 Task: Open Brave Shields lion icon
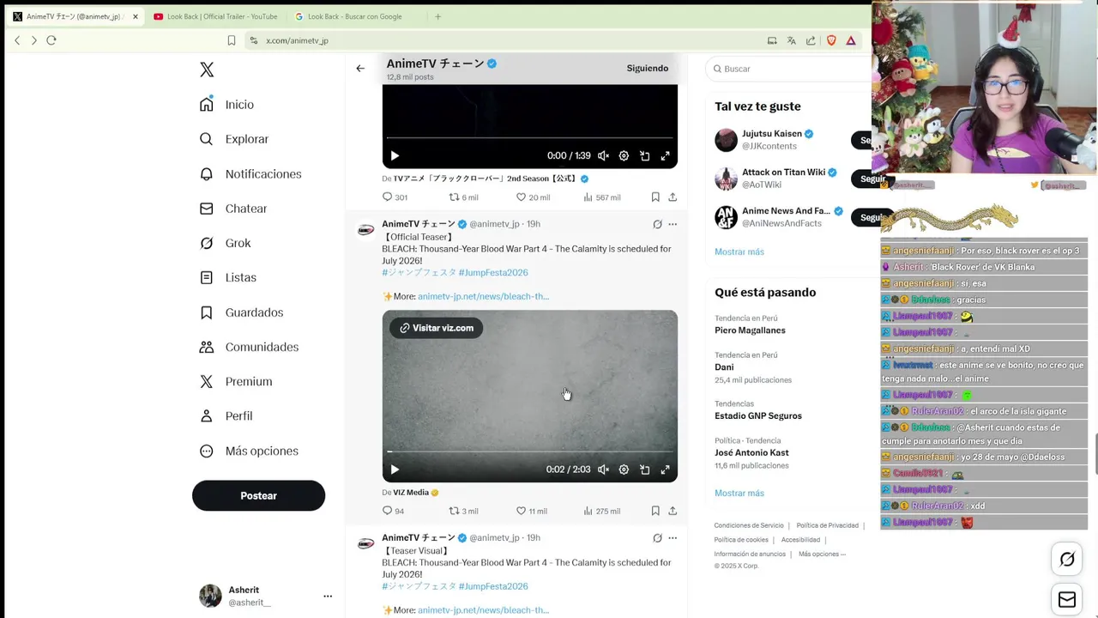click(x=831, y=40)
